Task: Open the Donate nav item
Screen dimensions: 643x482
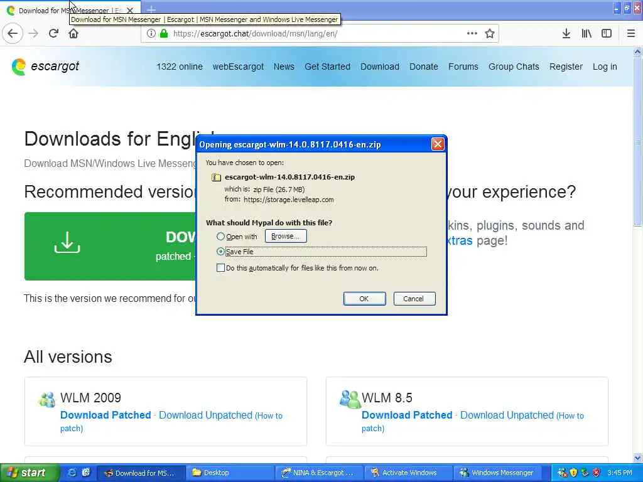Action: [x=424, y=67]
